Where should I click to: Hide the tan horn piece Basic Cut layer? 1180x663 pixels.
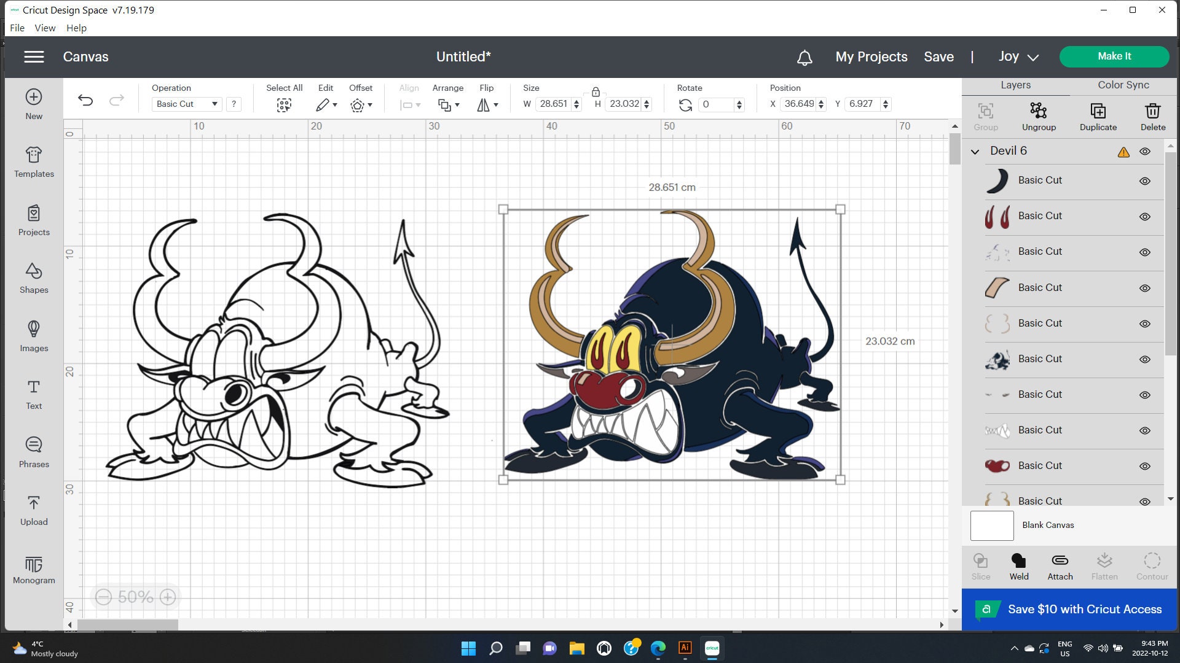pos(1145,288)
